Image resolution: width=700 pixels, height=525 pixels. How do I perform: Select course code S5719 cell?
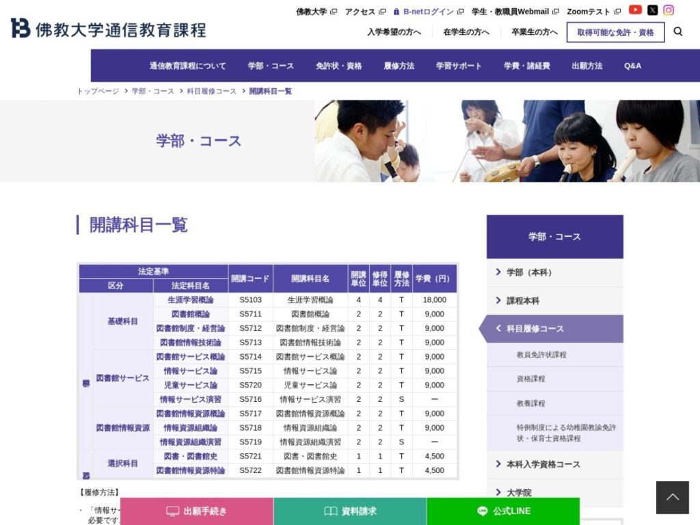click(250, 442)
